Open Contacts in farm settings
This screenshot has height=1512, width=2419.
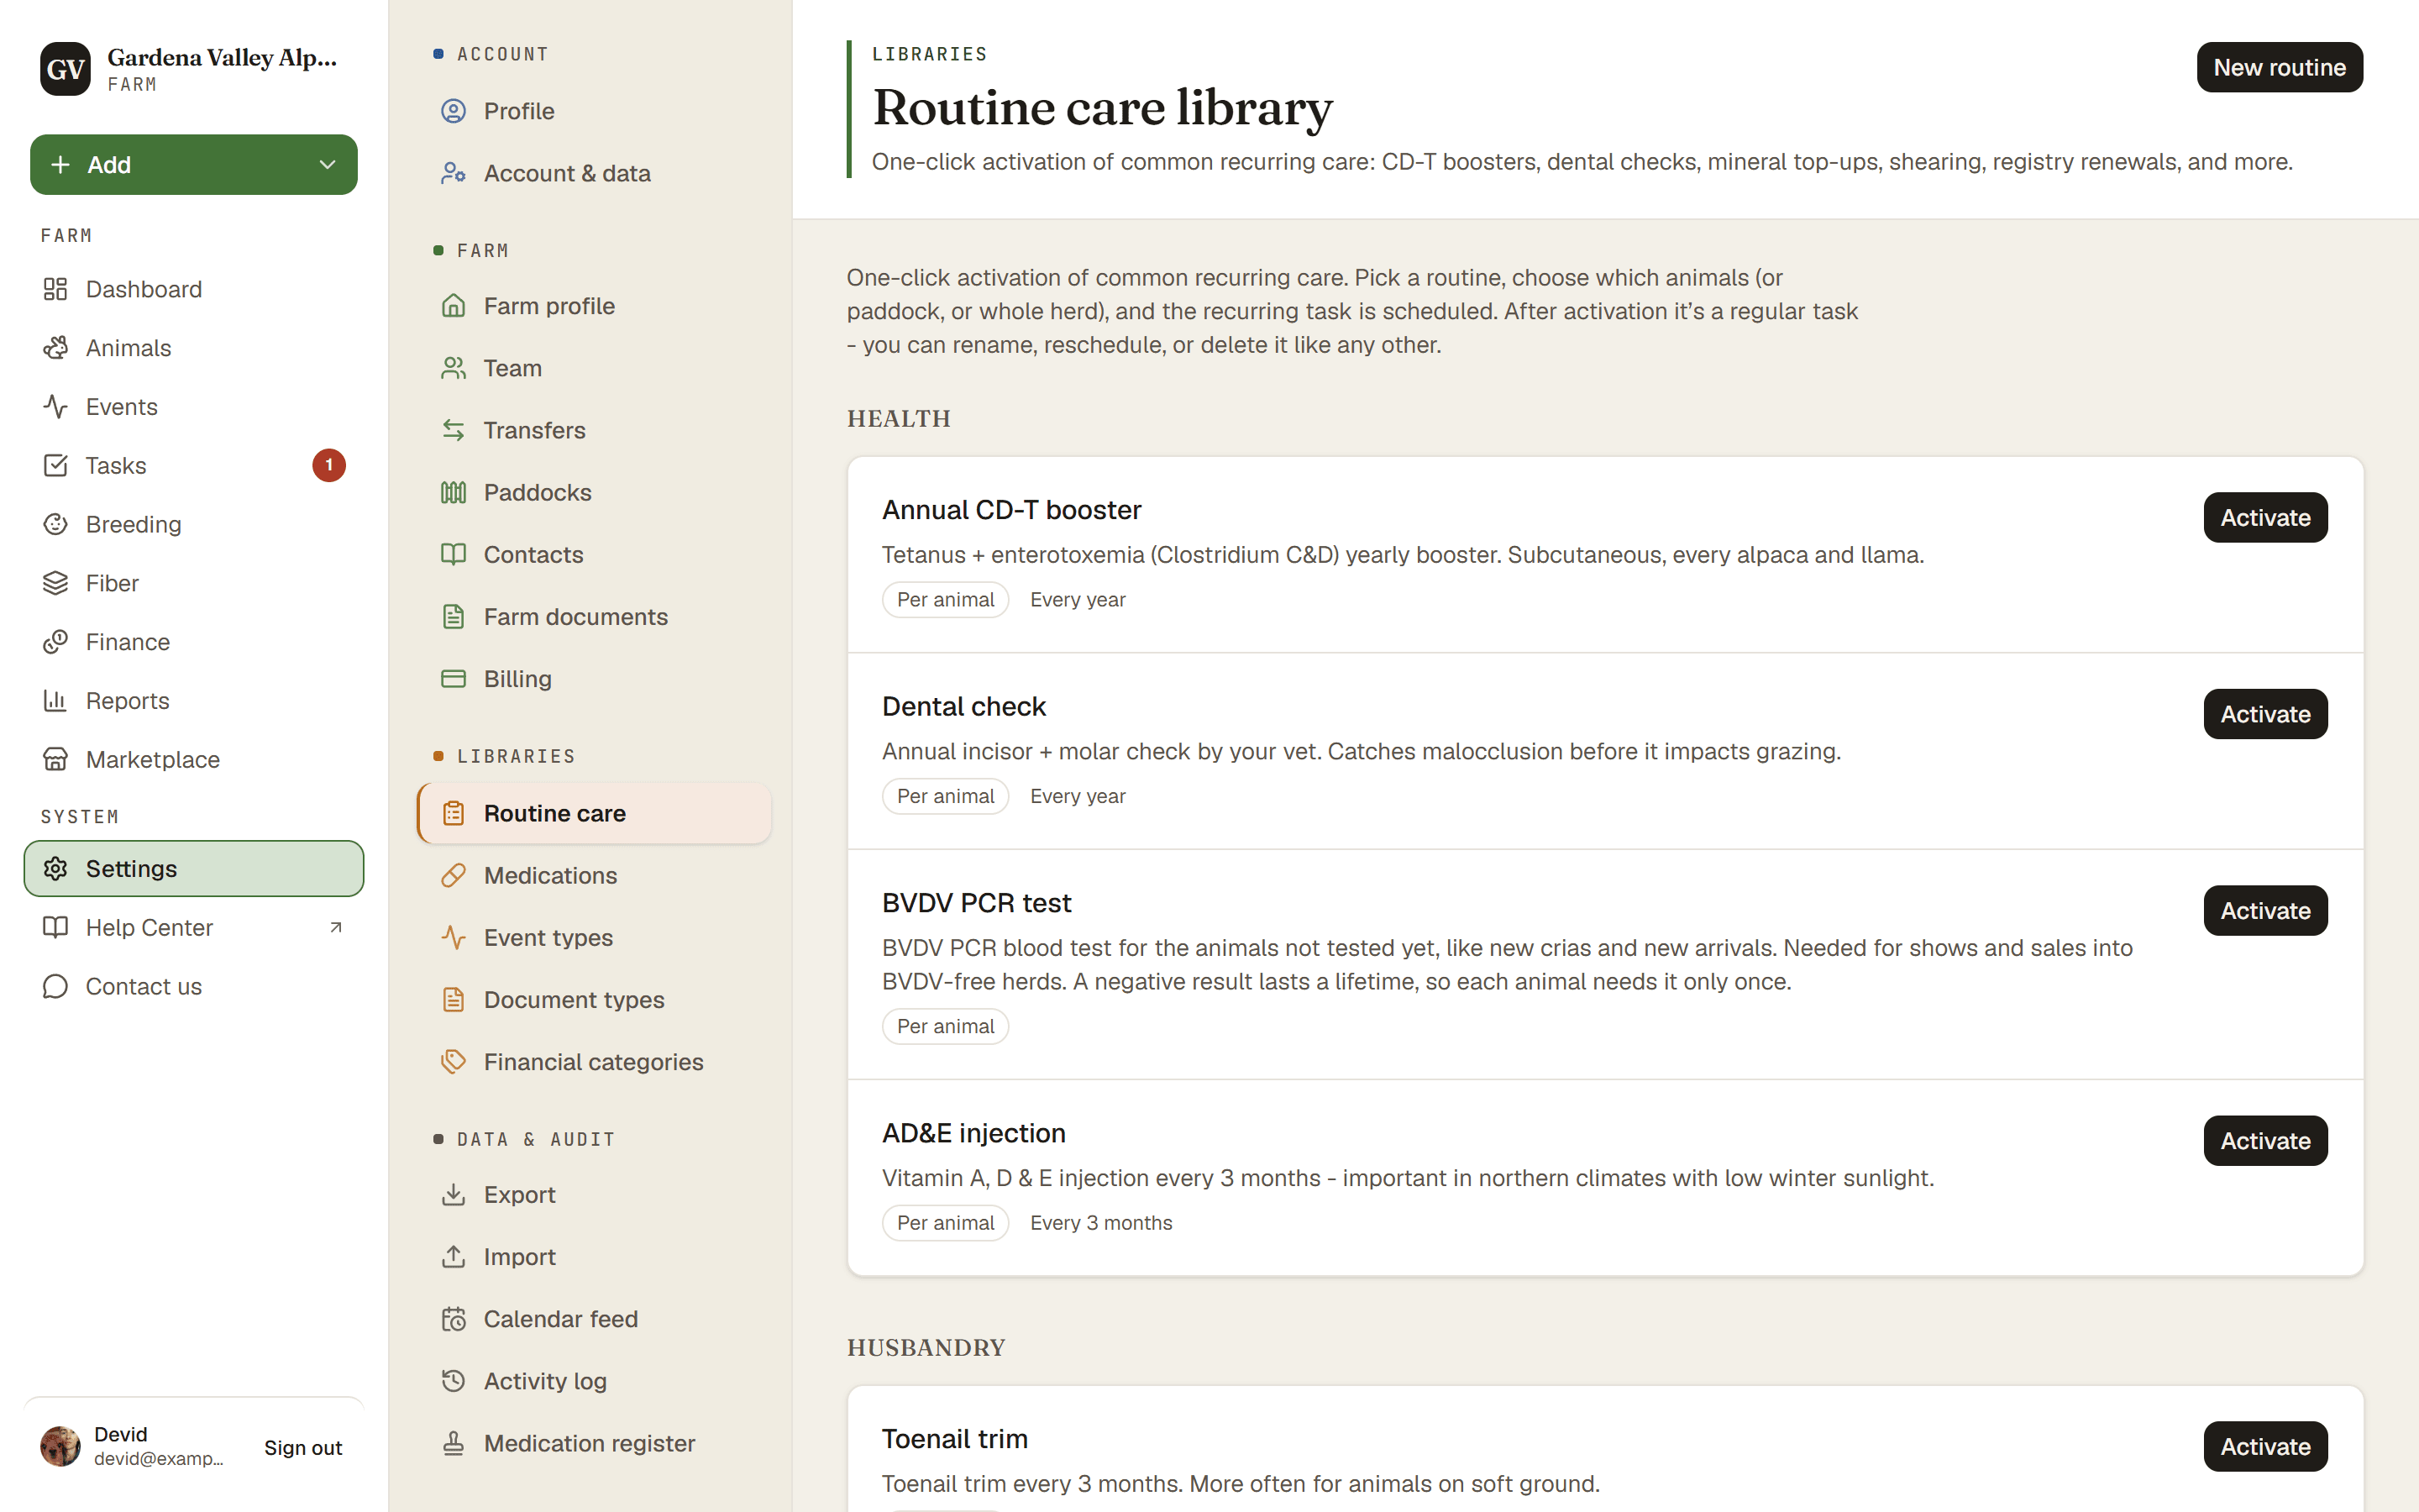[594, 555]
